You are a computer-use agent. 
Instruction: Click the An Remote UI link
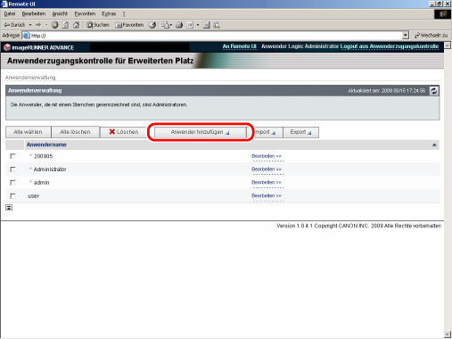coord(239,46)
